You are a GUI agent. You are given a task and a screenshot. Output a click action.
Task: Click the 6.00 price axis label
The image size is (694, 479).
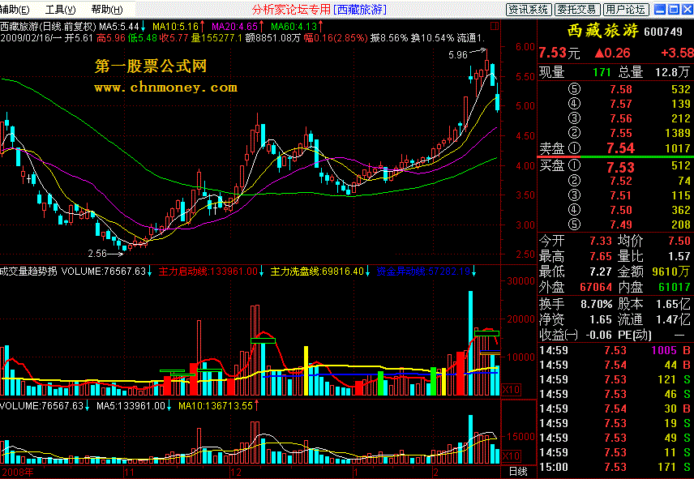(x=525, y=47)
